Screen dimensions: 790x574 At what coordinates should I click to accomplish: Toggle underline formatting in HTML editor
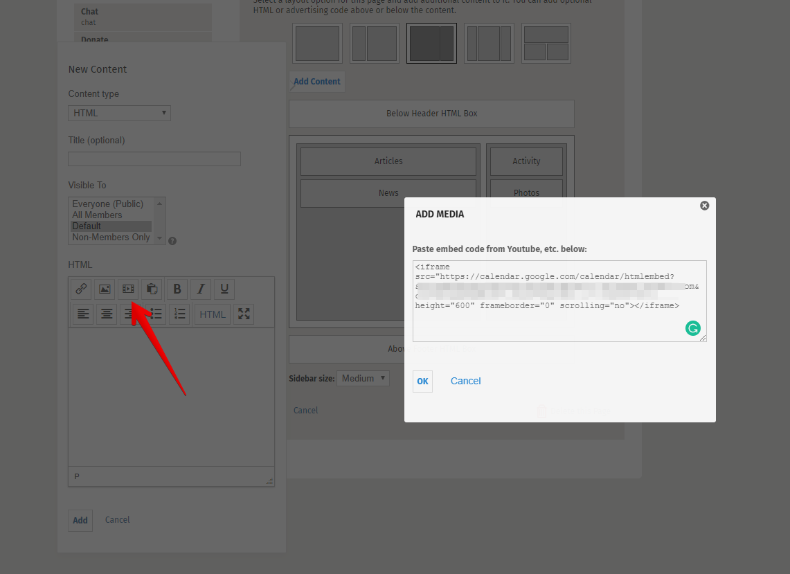(x=225, y=289)
